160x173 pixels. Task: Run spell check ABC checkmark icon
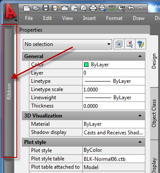click(x=112, y=8)
